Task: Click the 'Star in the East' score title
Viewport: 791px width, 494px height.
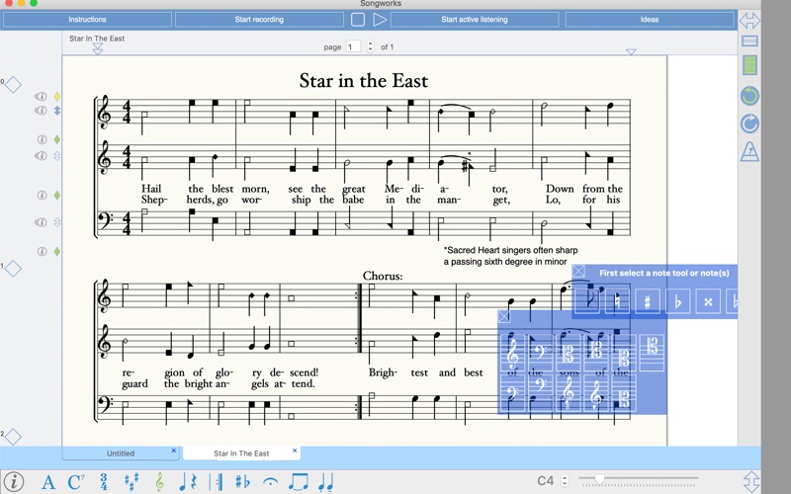Action: coord(364,81)
